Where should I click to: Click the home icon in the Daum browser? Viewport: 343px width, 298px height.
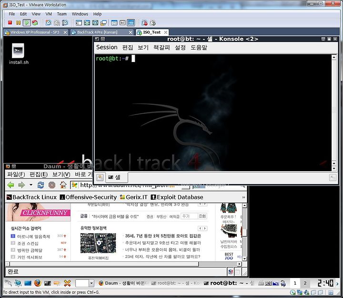(63, 185)
